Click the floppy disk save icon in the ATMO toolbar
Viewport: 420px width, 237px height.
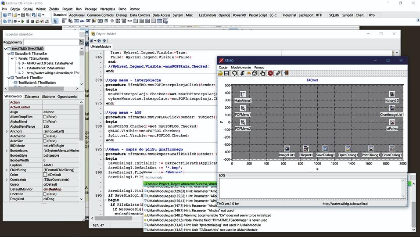(226, 73)
